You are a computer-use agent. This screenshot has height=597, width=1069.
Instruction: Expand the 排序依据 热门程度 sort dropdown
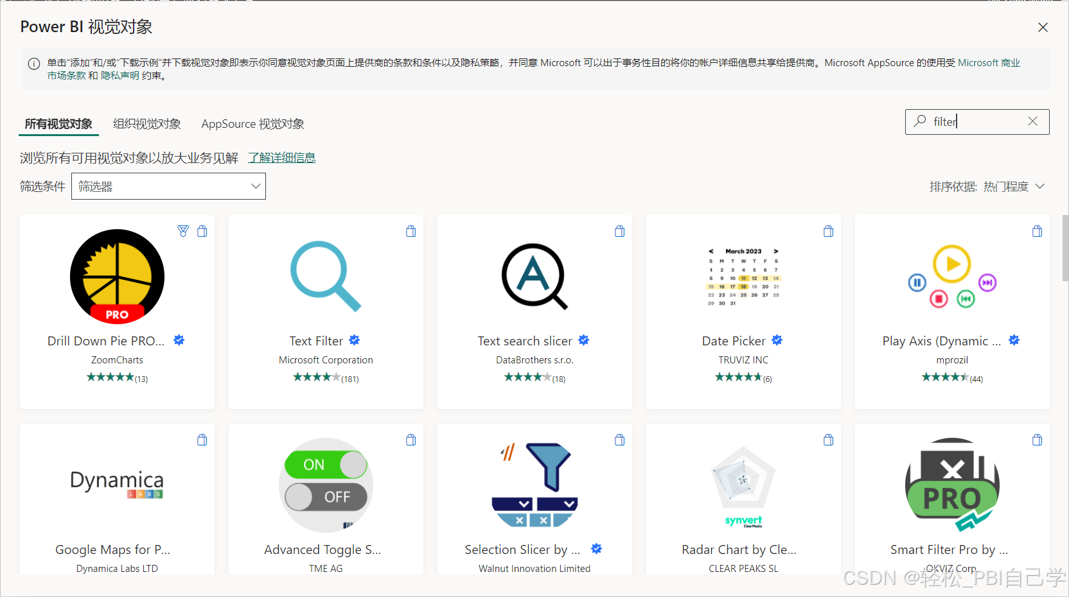987,186
